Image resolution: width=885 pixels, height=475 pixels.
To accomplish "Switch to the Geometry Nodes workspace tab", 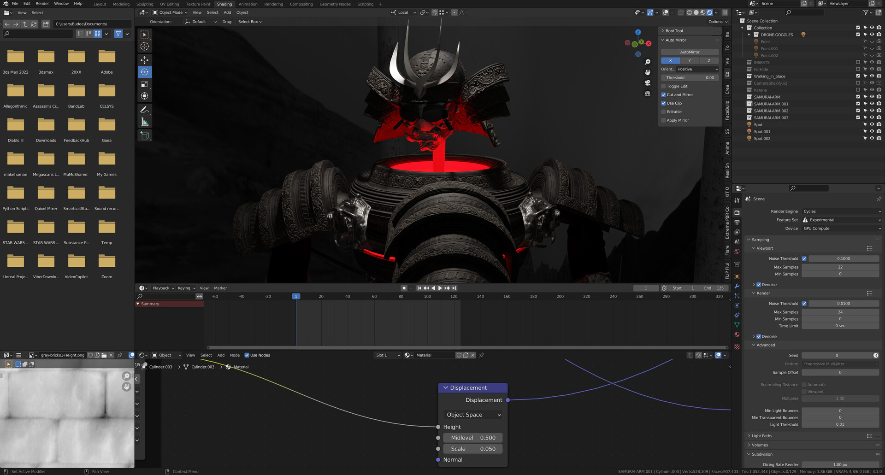I will coord(335,4).
